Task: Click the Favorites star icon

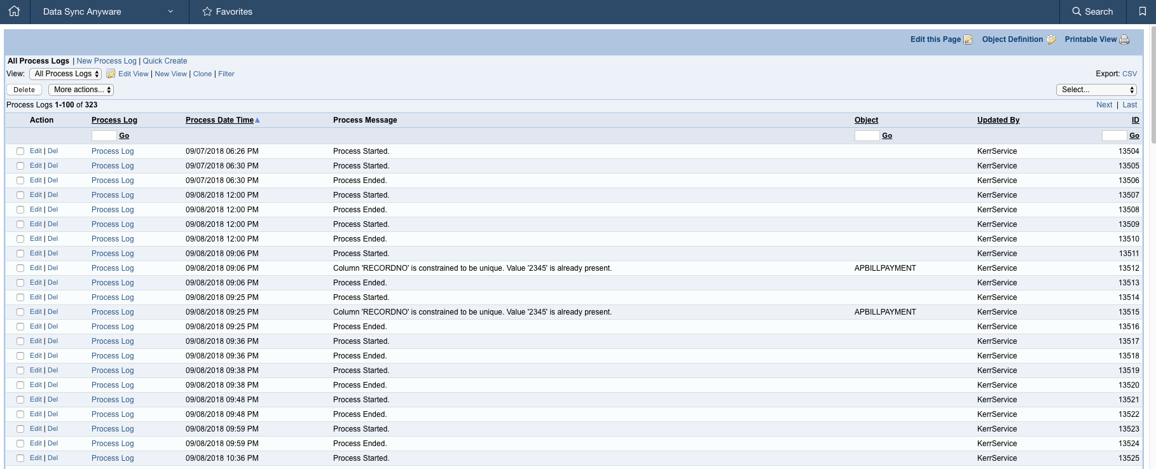Action: pos(207,11)
